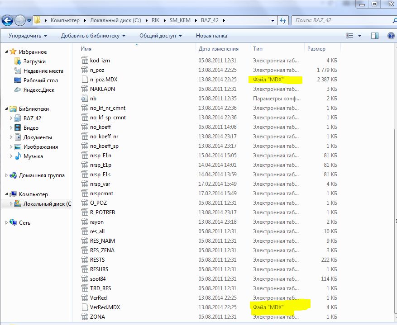
Task: Open the address bar history dropdown arrow
Action: 273,20
